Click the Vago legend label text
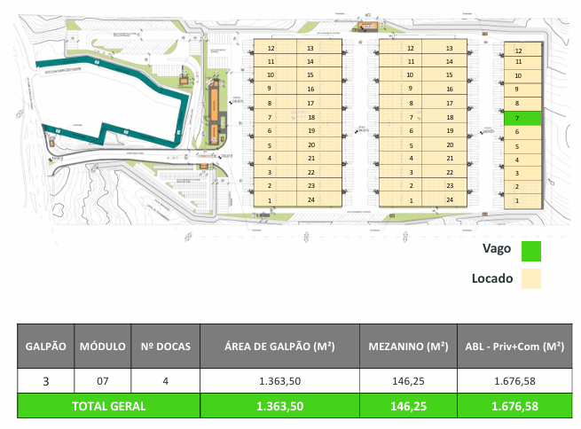 point(495,250)
